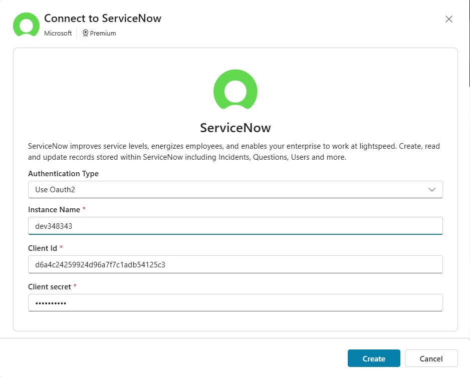The height and width of the screenshot is (377, 470).
Task: Click the ServiceNow heading under logo
Action: pos(236,128)
